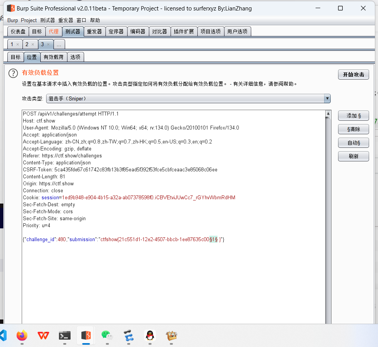Click the 自动§ button
The width and height of the screenshot is (378, 347).
point(354,143)
